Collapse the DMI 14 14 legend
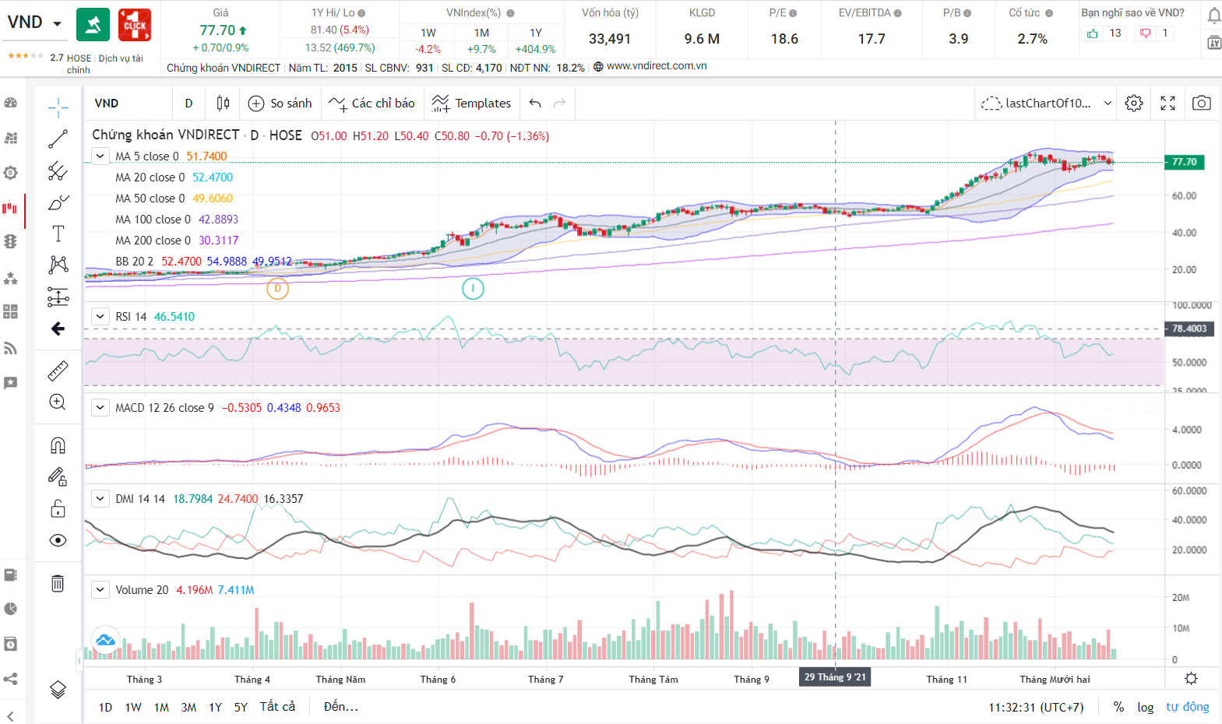 coord(100,498)
